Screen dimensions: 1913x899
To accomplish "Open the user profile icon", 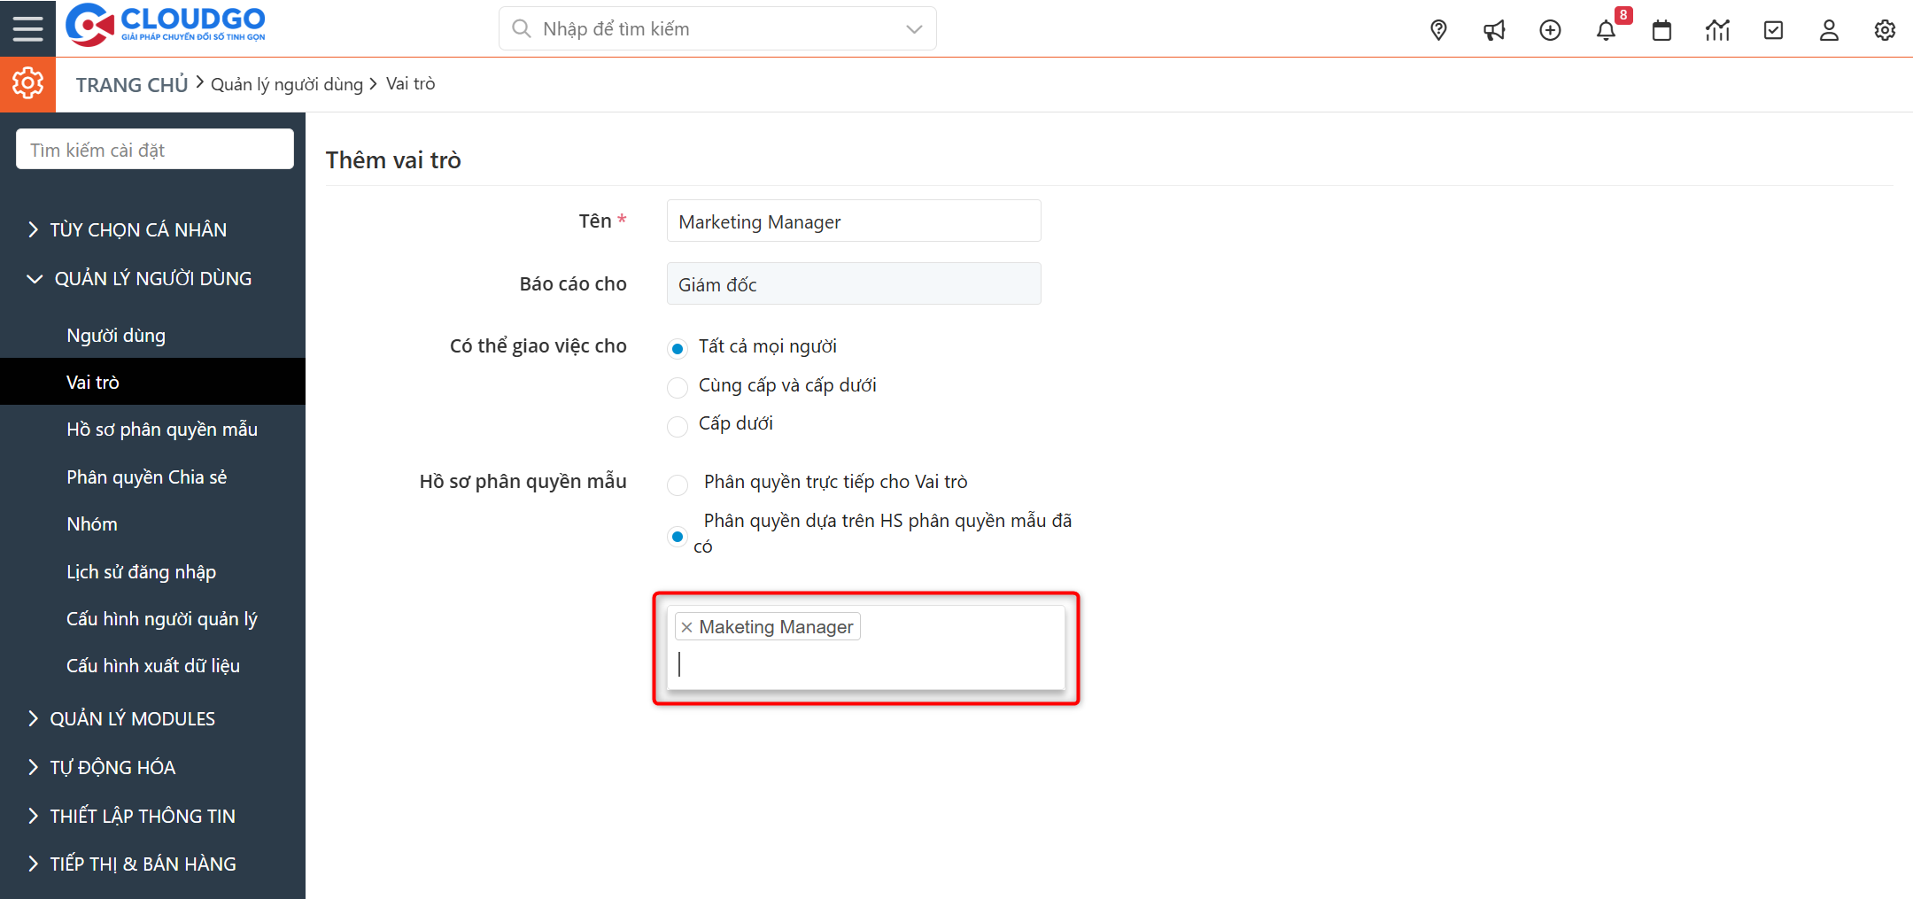I will pos(1829,30).
